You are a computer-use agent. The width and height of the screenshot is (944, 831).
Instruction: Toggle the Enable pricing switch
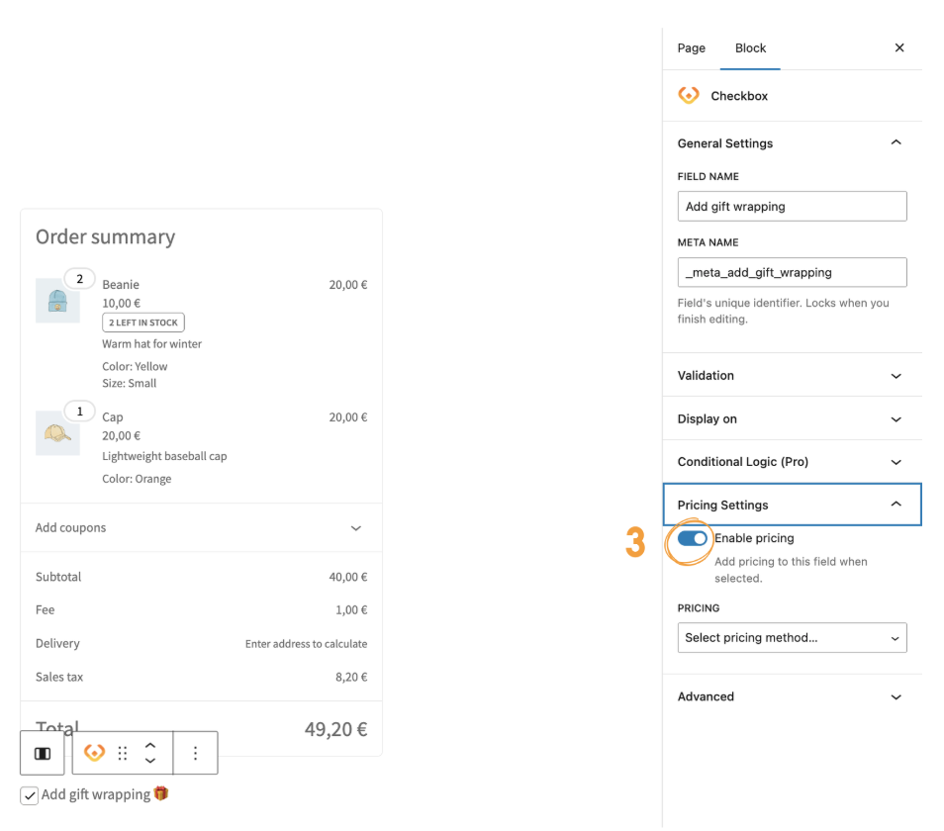[x=693, y=538]
